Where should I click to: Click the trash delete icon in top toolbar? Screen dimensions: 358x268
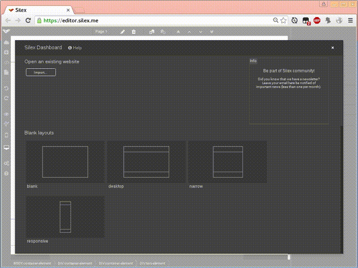(133, 32)
